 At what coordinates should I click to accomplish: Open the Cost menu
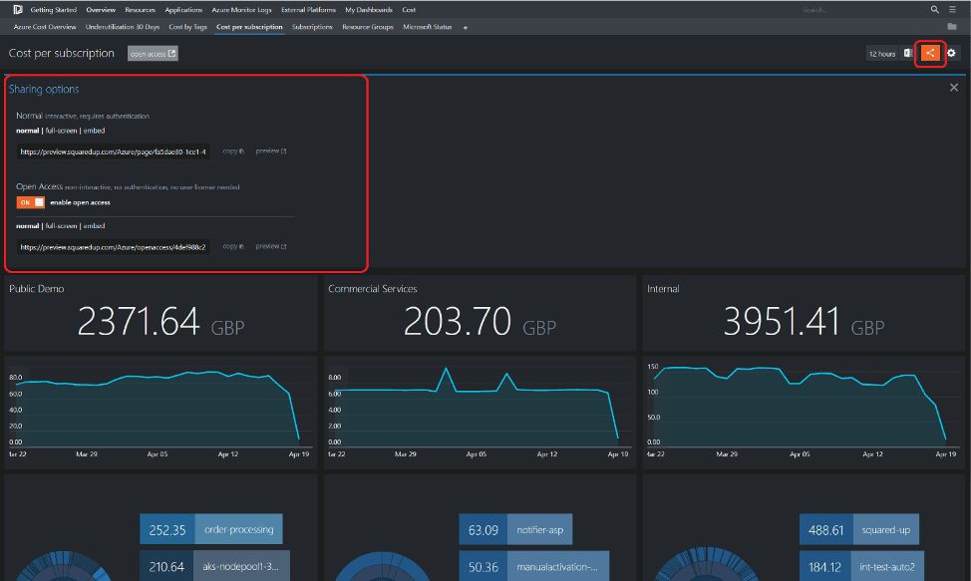click(x=409, y=10)
